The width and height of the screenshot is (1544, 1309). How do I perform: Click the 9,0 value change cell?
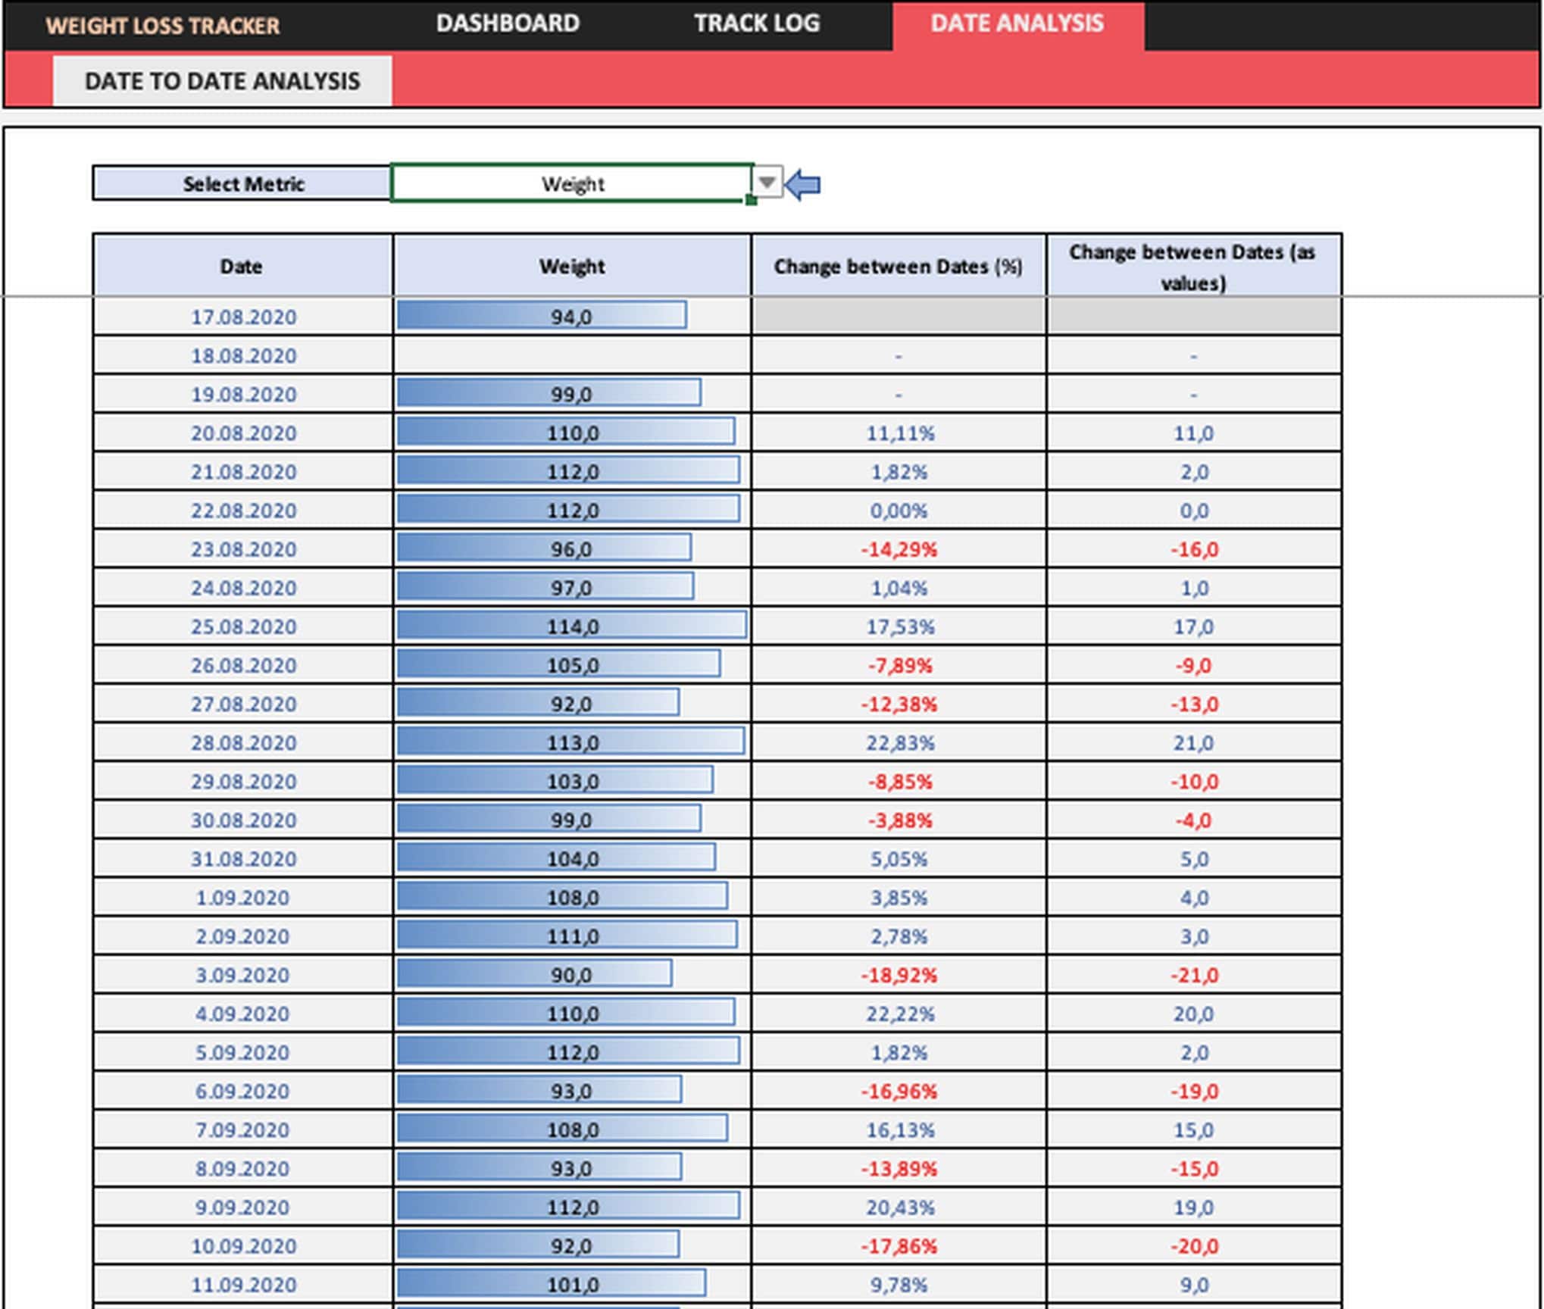click(1195, 1284)
